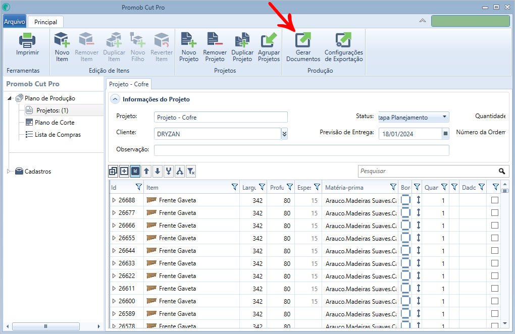Switch to the Principal ribbon tab
The image size is (515, 334).
coord(45,22)
